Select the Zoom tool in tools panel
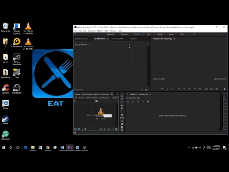229x172 pixels. point(122,130)
